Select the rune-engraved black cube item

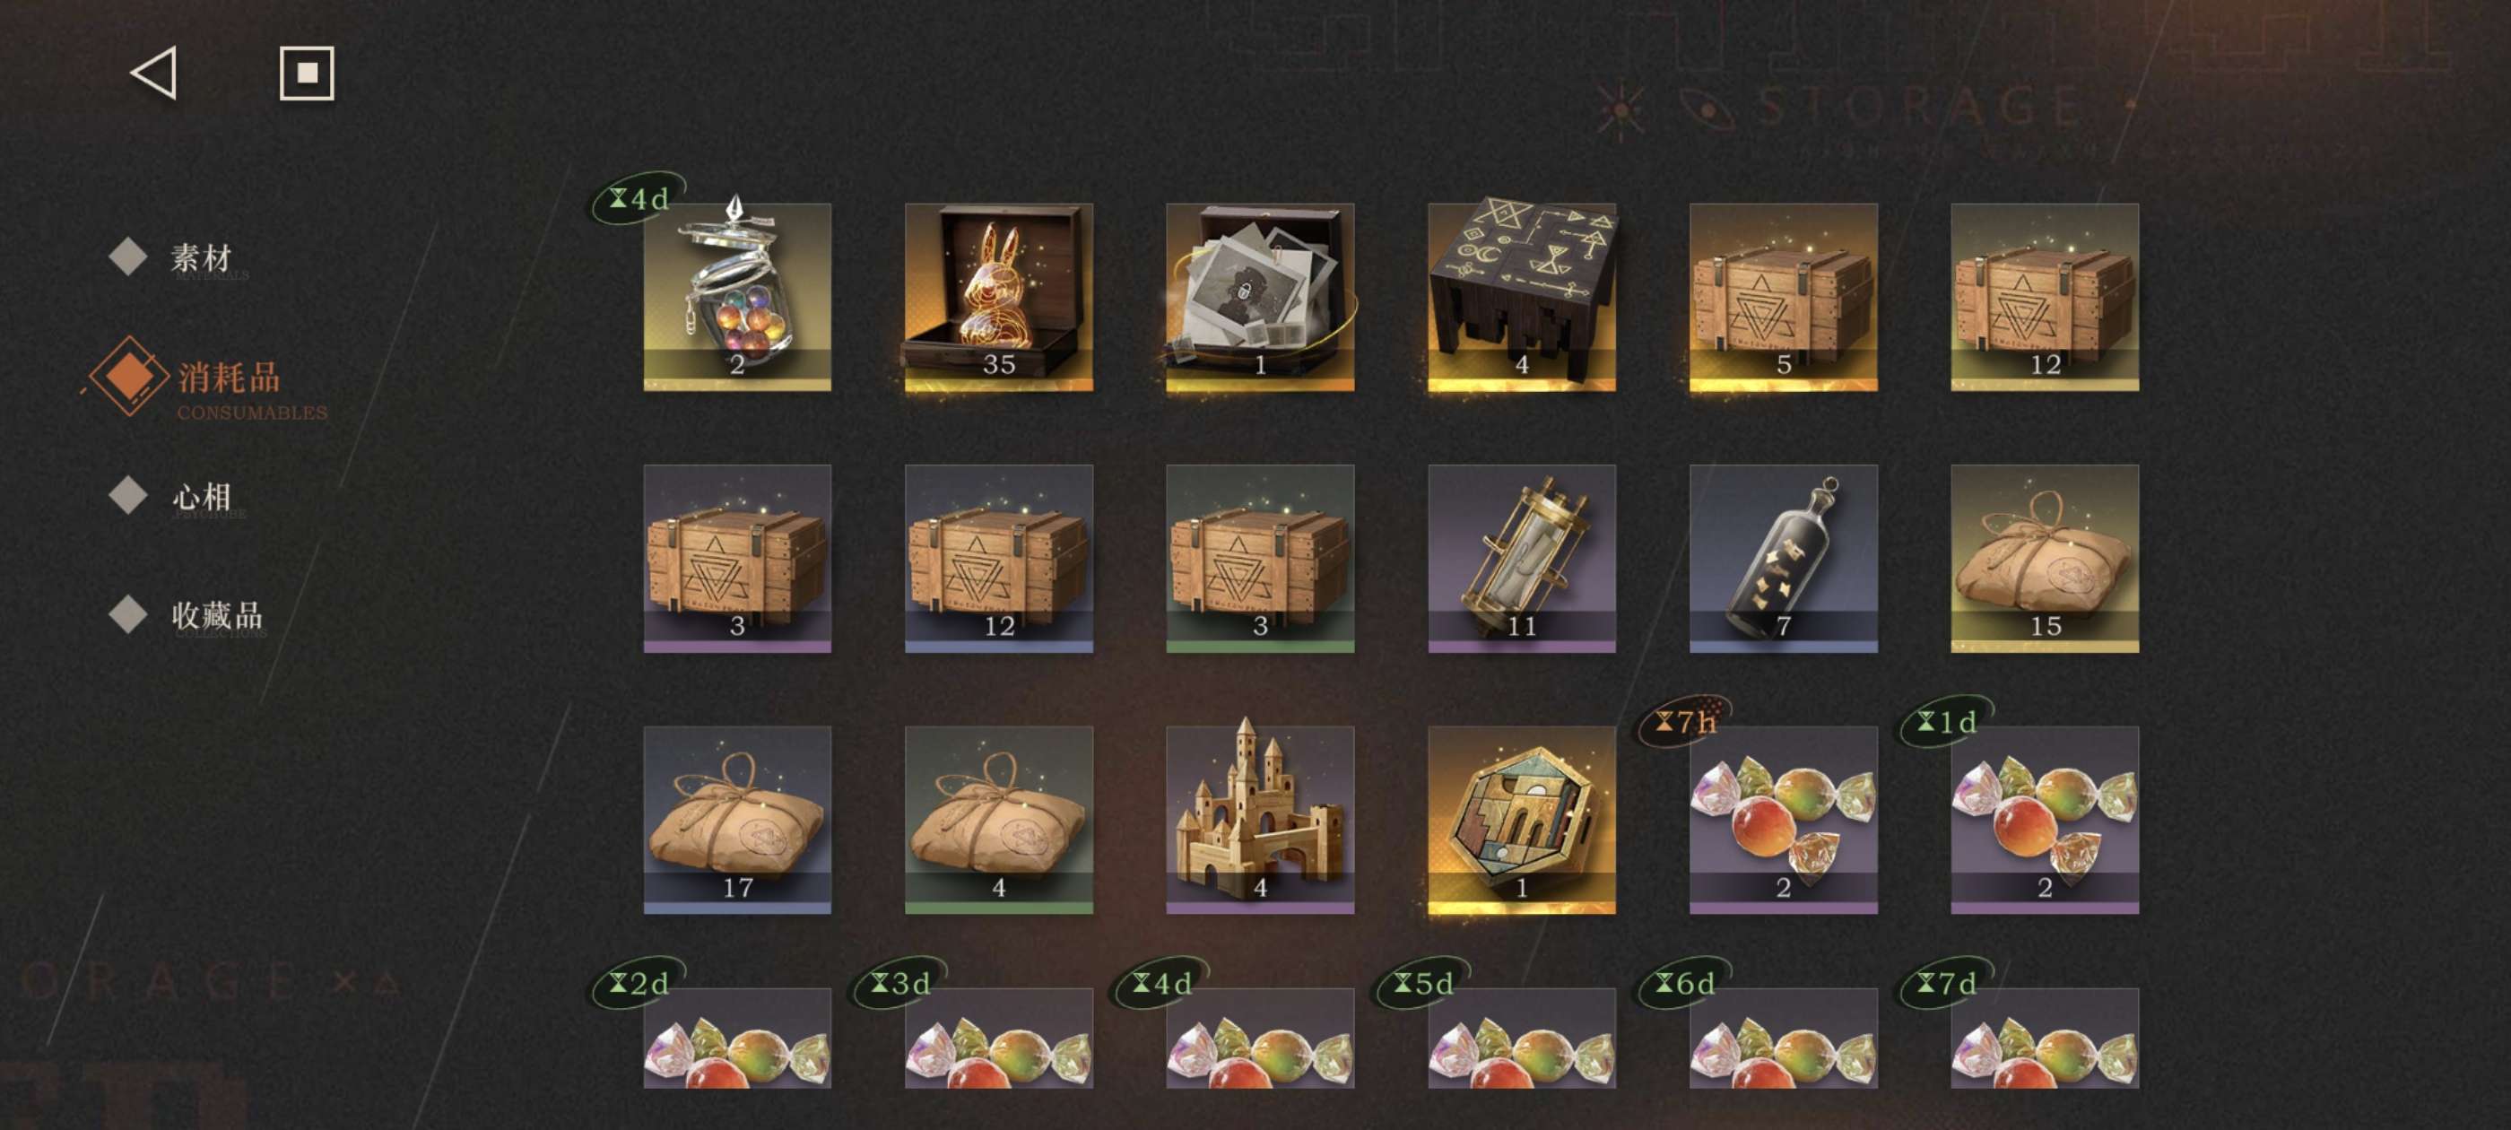tap(1522, 296)
